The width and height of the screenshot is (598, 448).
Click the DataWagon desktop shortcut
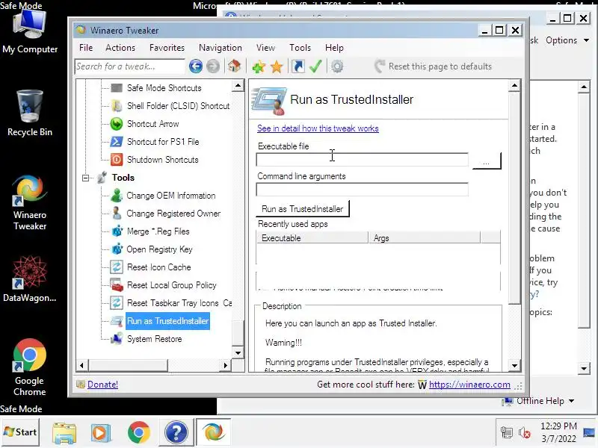30,279
